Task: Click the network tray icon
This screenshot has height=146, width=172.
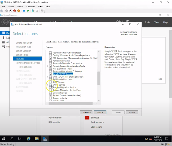Action: click(146, 139)
